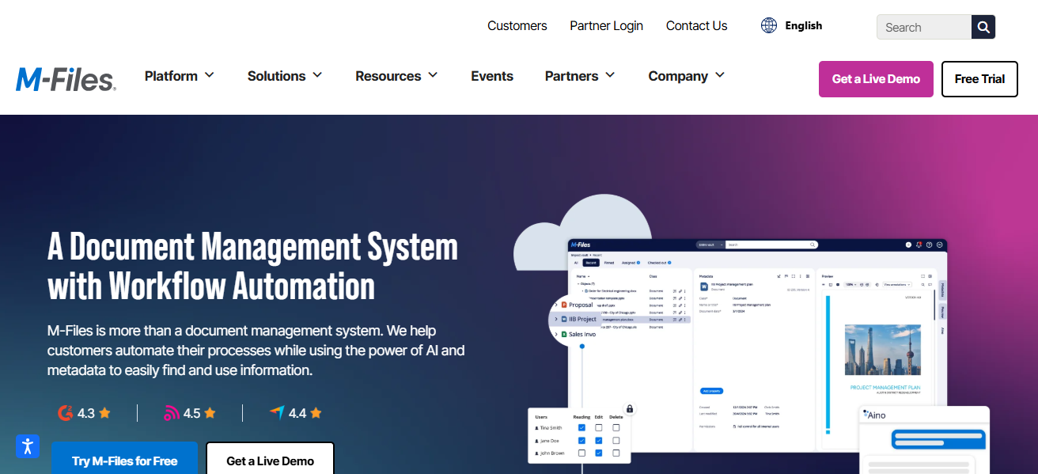This screenshot has height=474, width=1038.
Task: Click the help question mark in app preview
Action: tap(930, 245)
